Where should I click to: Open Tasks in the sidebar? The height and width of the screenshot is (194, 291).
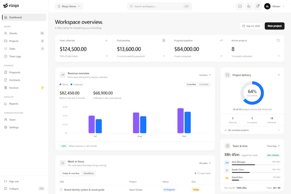pyautogui.click(x=24, y=49)
